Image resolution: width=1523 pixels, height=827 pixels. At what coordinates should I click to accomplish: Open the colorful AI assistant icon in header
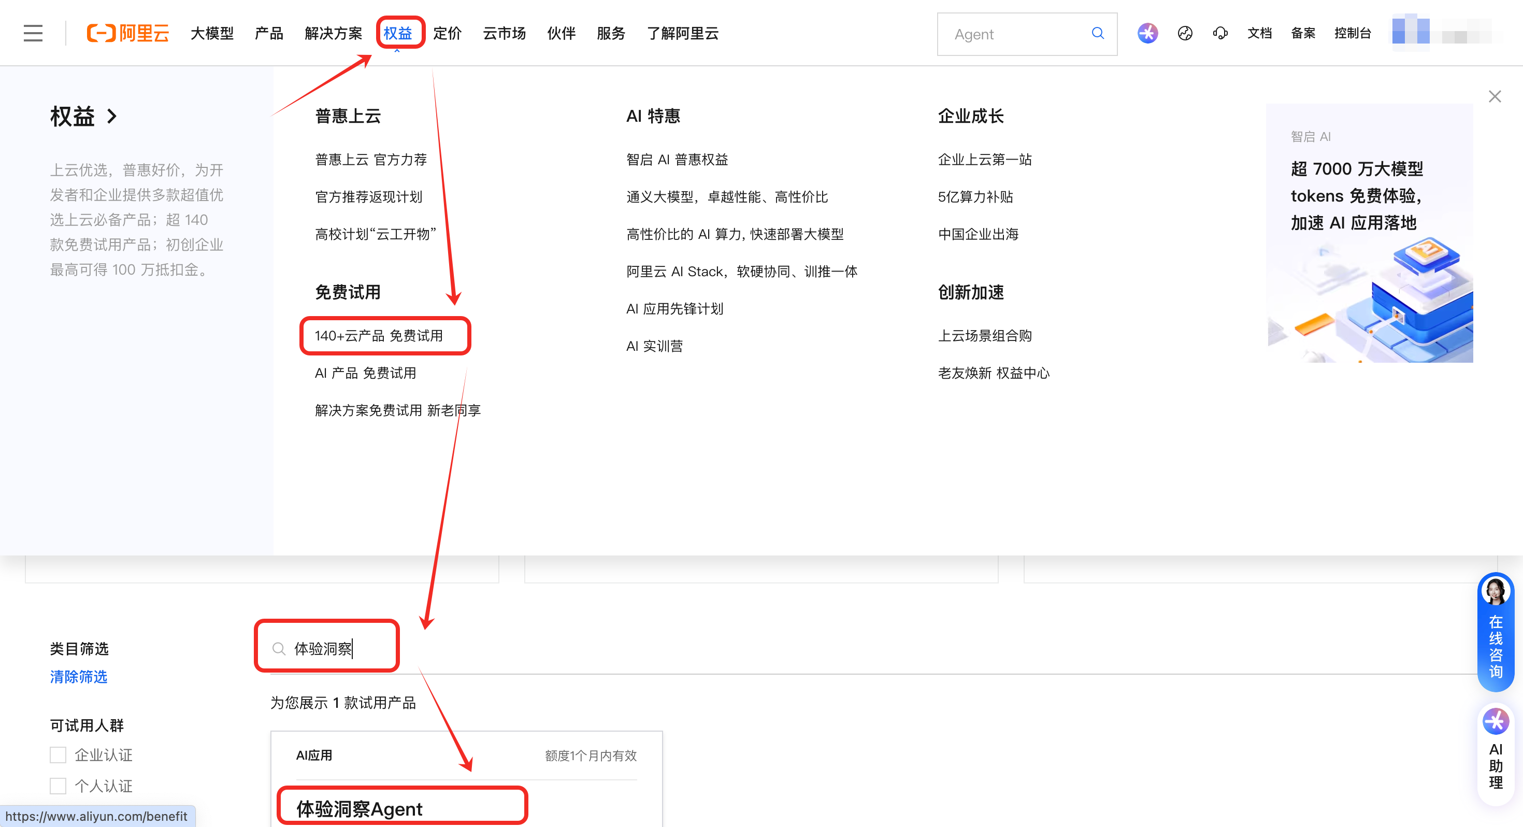[1147, 33]
